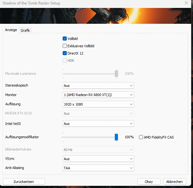Open the Intel XeSS dropdown

pos(98,124)
